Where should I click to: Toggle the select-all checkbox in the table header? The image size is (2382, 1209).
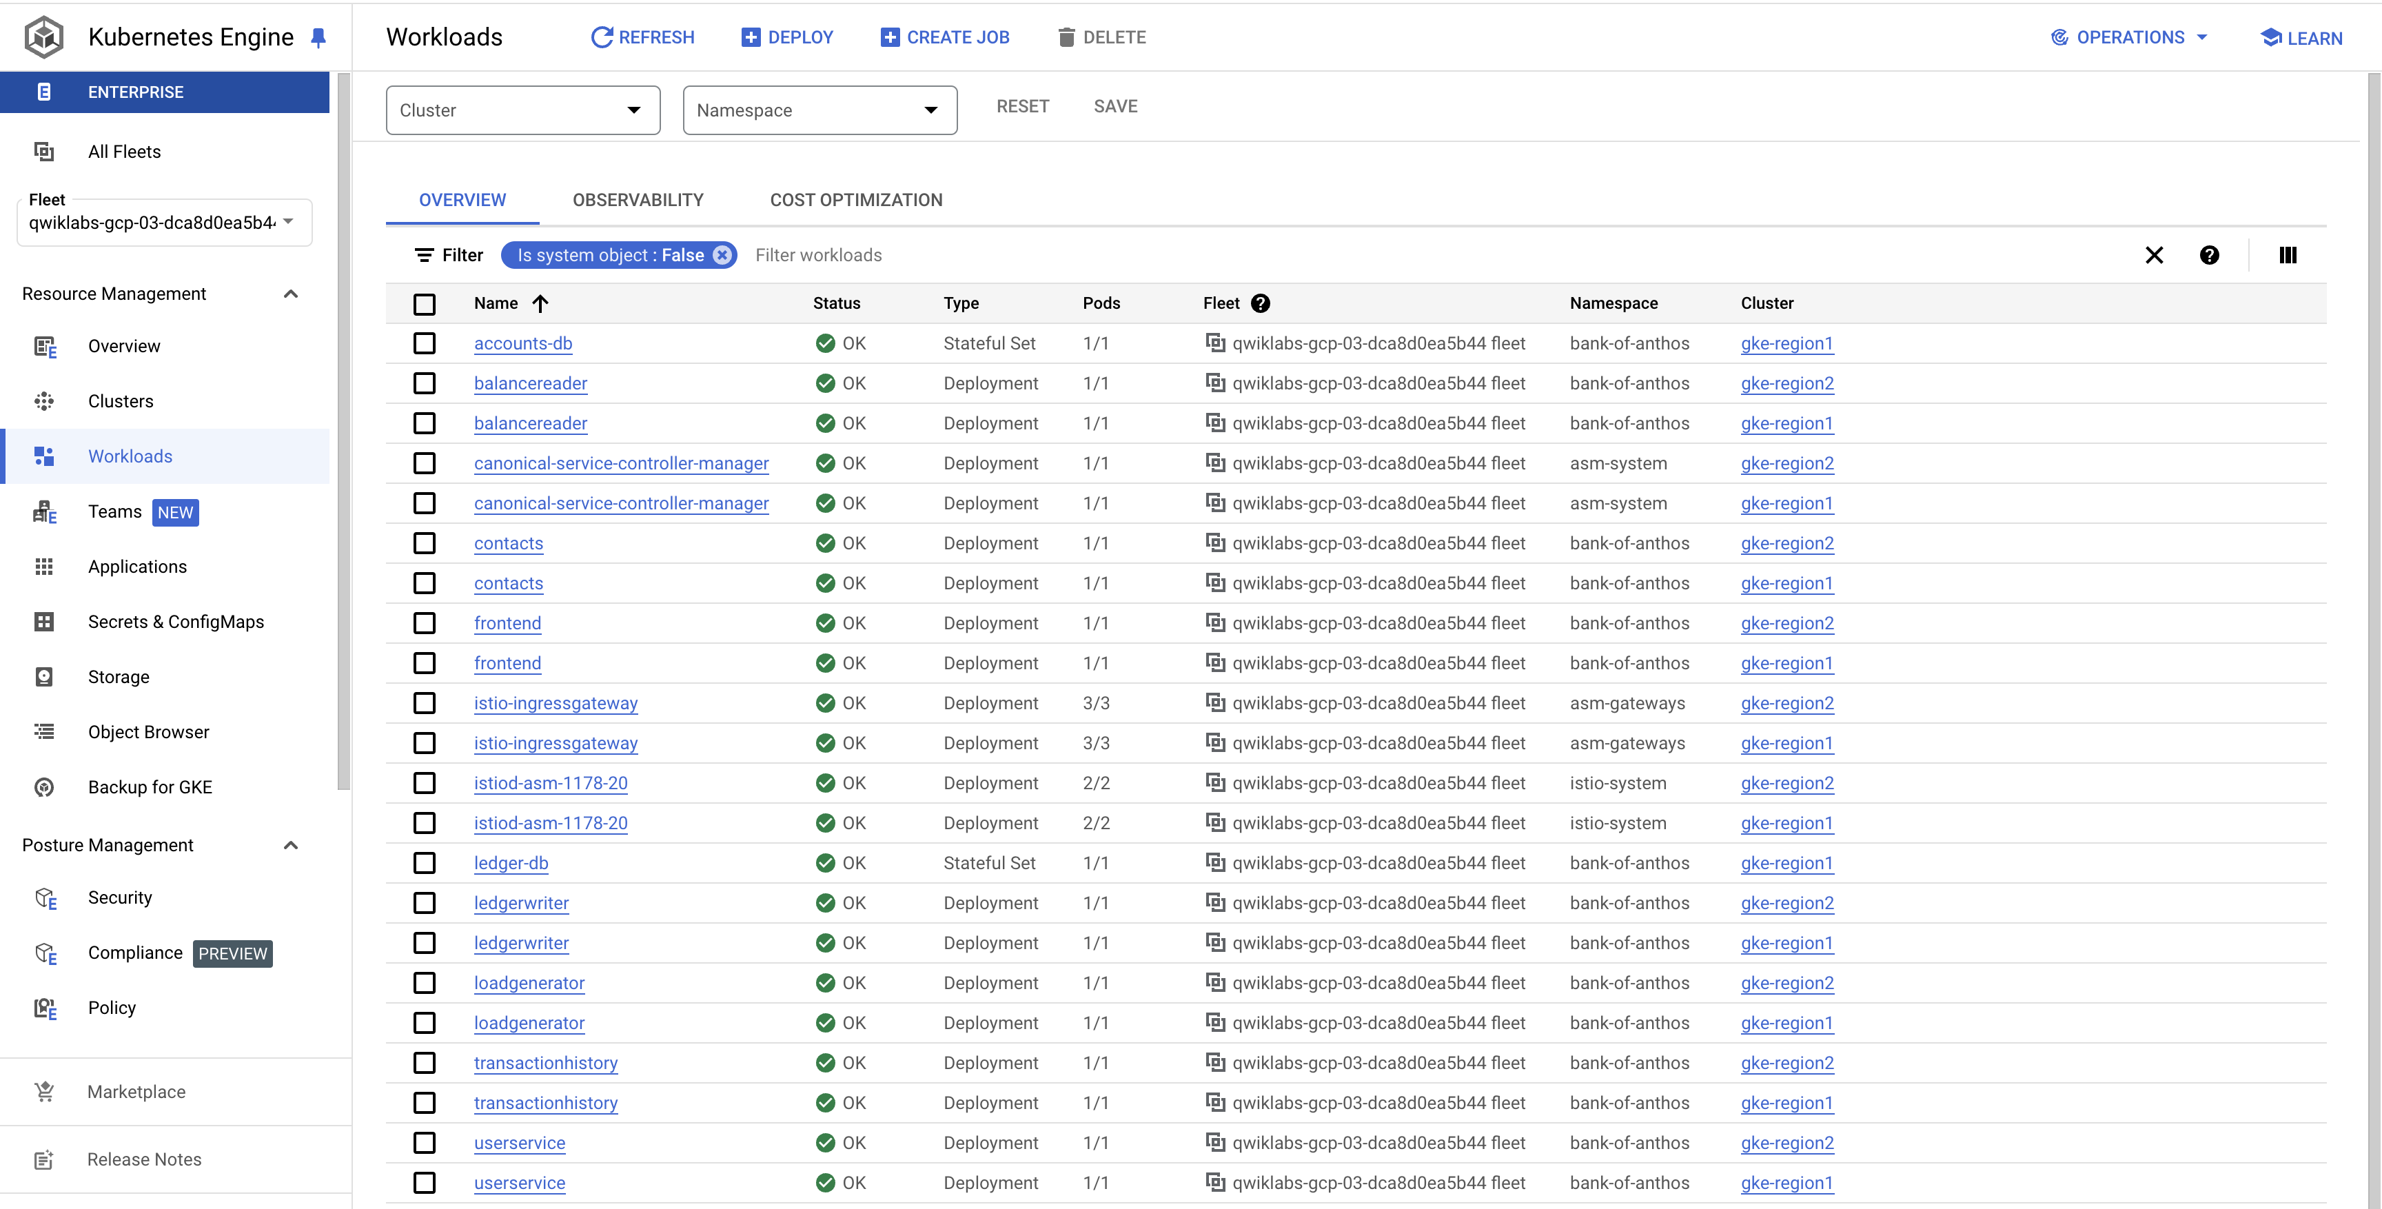[425, 303]
